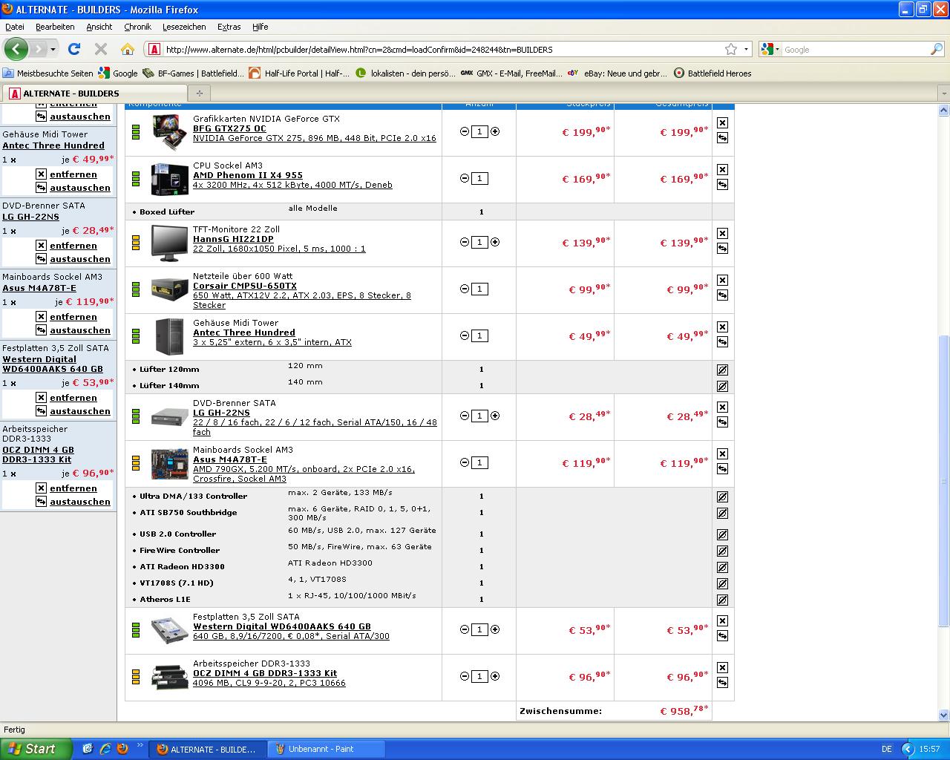The height and width of the screenshot is (760, 950).
Task: Exchange the HannsG HI221DP monitor icon
Action: point(722,249)
